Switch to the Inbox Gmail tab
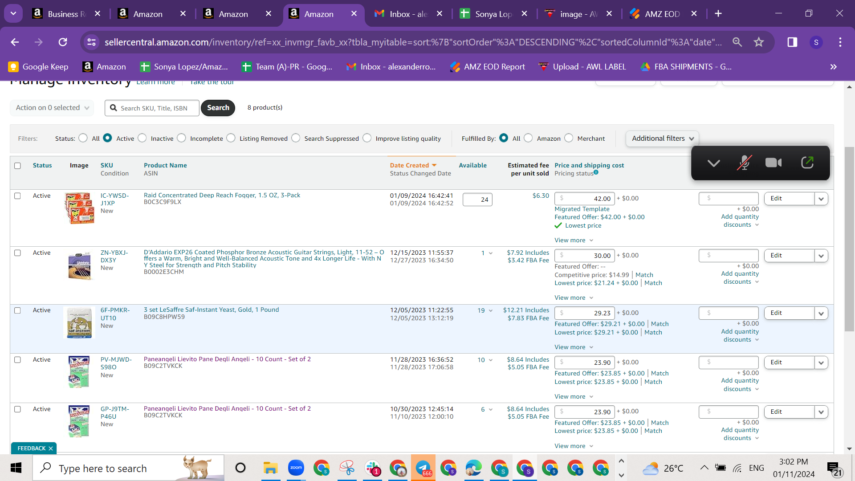 pos(408,14)
